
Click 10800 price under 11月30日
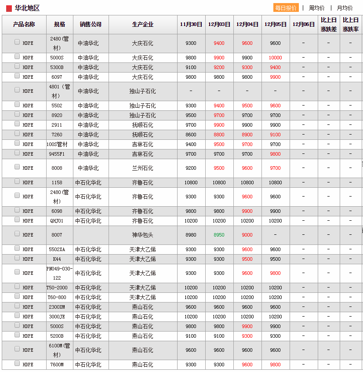click(x=191, y=182)
